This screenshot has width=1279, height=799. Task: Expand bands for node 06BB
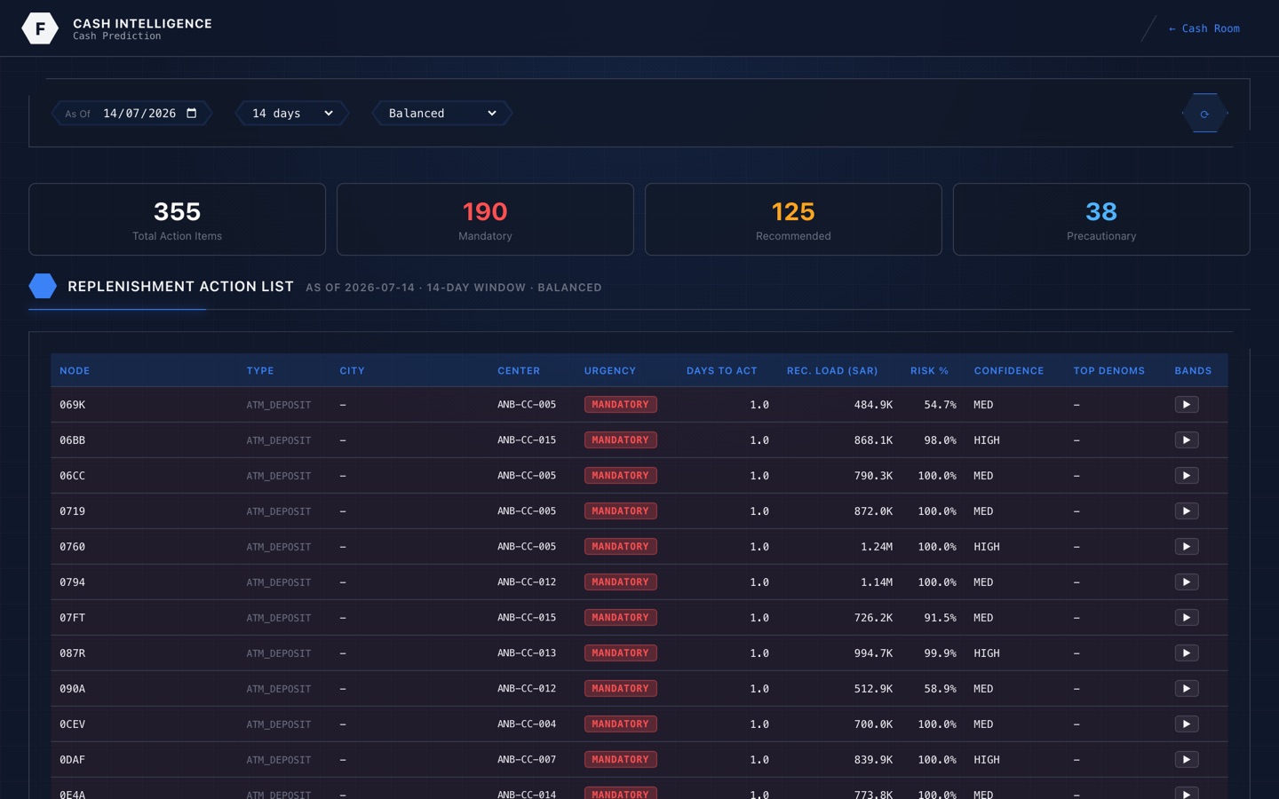click(1187, 440)
